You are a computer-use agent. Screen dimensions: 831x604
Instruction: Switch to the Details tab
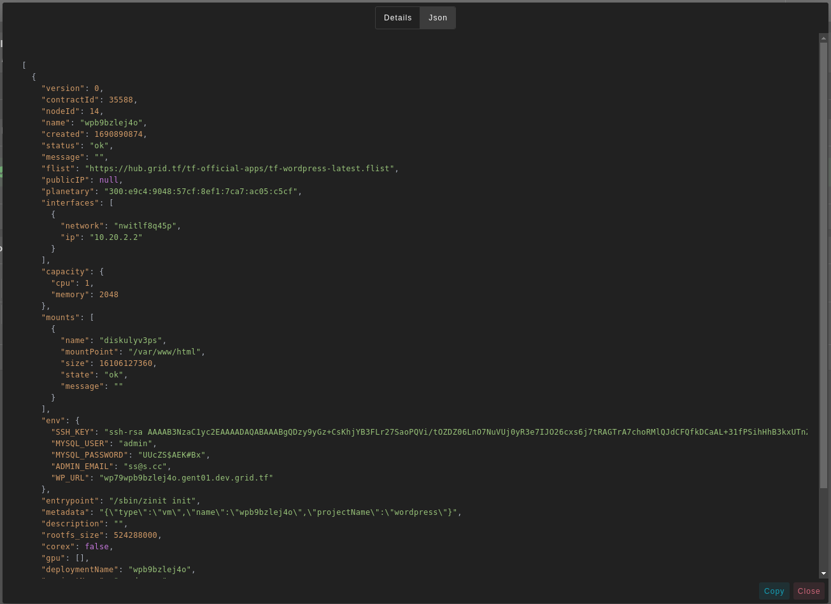(397, 18)
